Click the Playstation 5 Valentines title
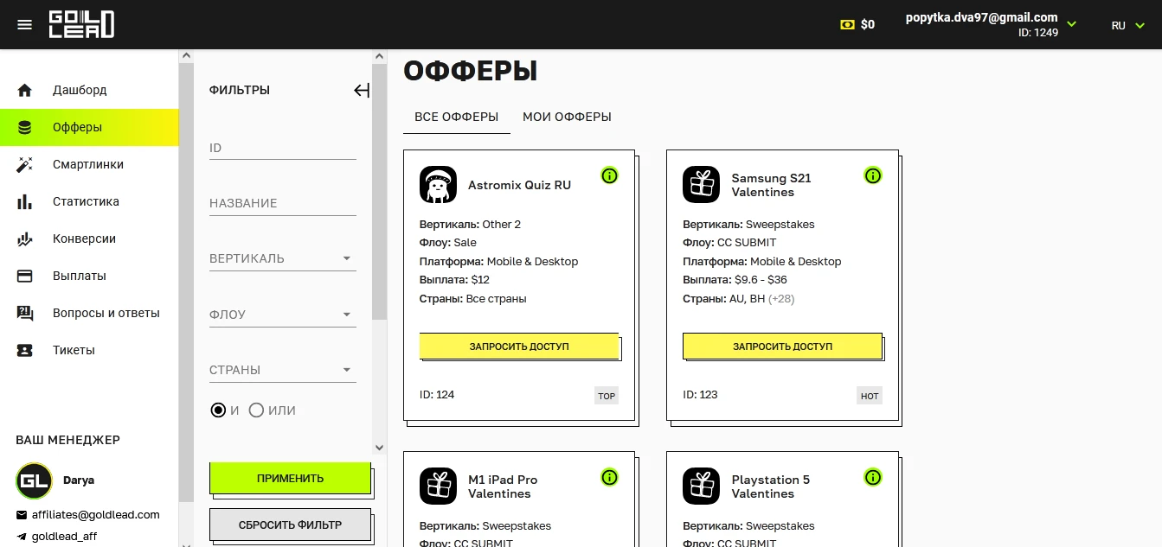The height and width of the screenshot is (547, 1162). [x=771, y=487]
